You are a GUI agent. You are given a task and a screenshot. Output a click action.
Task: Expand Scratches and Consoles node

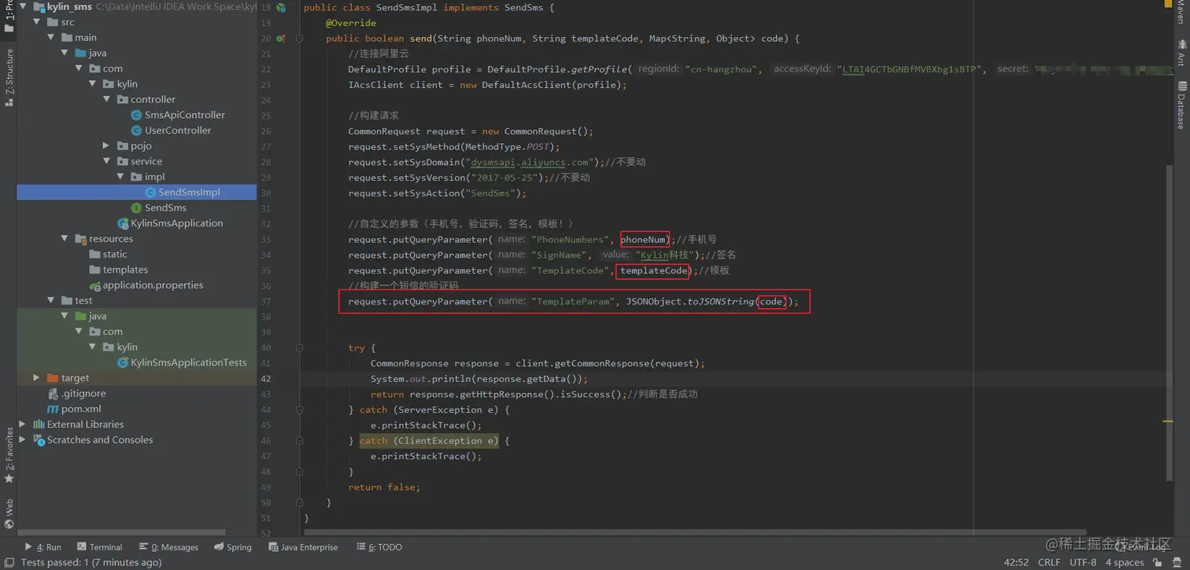pyautogui.click(x=23, y=439)
